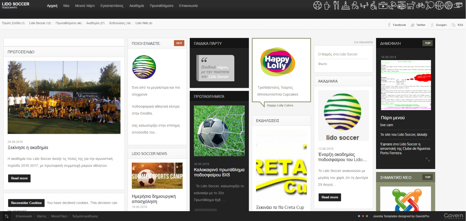
Task: Expand the ΔΗΜΟΦΙΛΗ panel with resize arrows
Action: (x=428, y=159)
